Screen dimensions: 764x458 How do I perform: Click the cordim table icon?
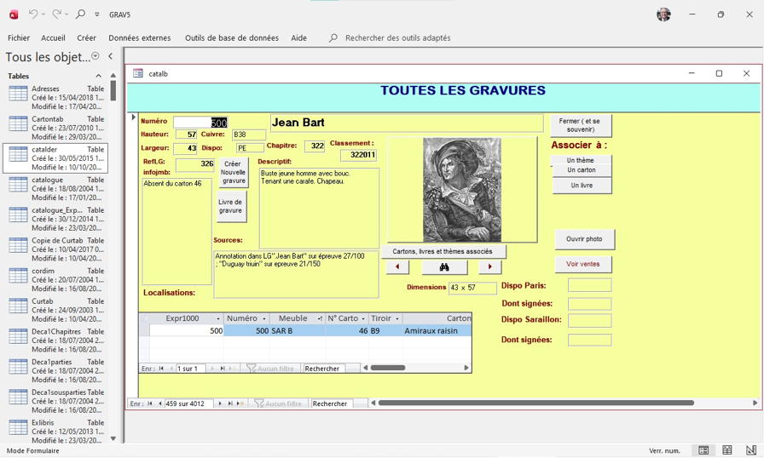(x=18, y=275)
